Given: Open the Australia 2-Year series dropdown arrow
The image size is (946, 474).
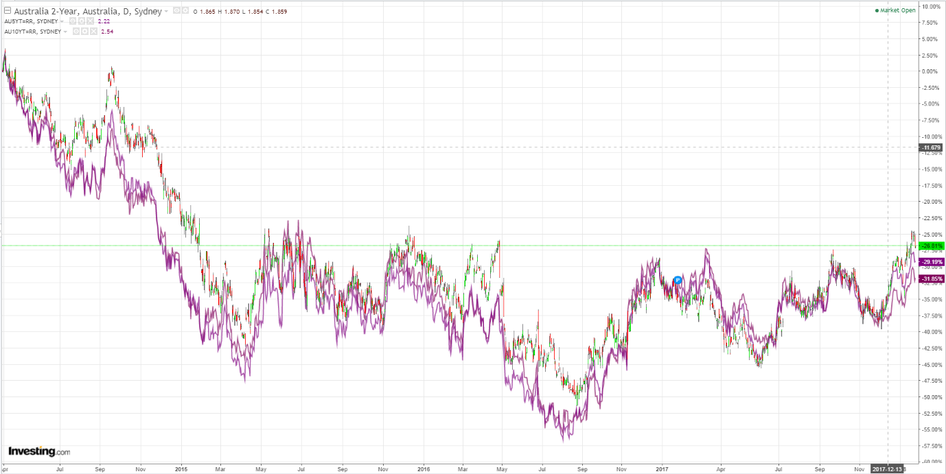Looking at the screenshot, I should pos(166,11).
